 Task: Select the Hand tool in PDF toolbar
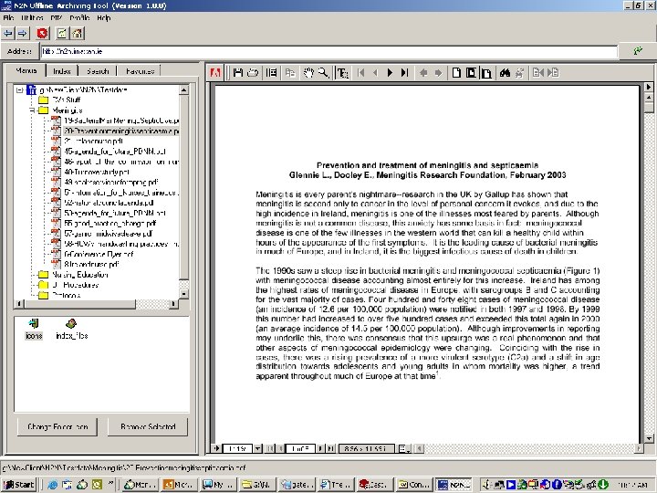click(x=308, y=73)
